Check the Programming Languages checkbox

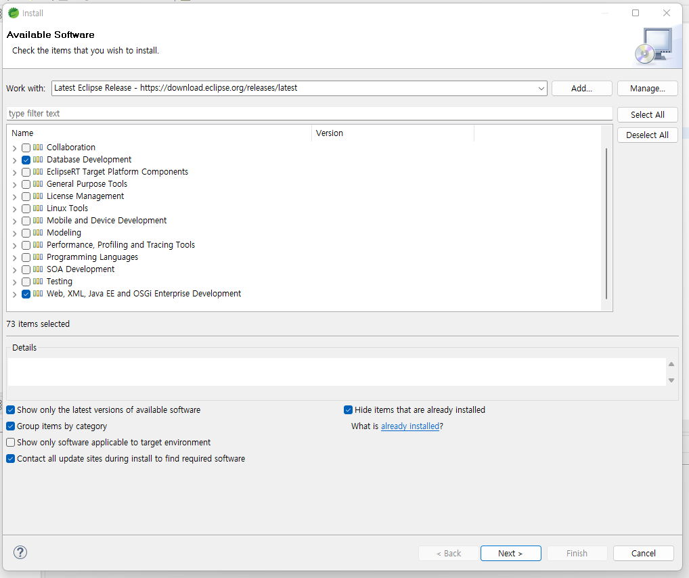point(26,258)
